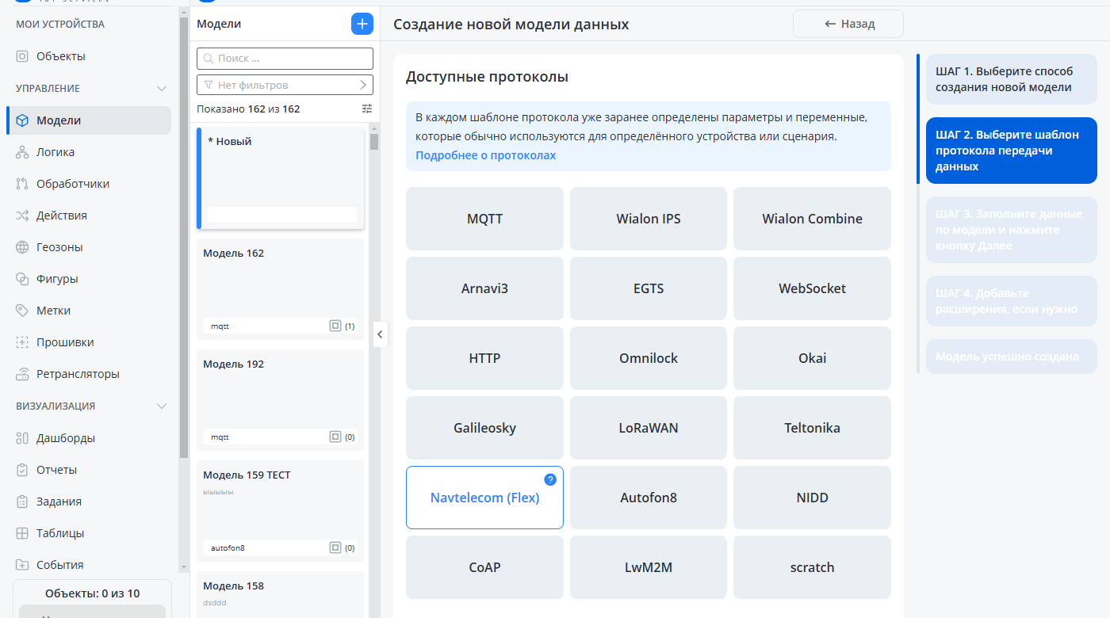Click the Задания tasks icon
Viewport: 1110px width, 618px height.
[x=22, y=502]
